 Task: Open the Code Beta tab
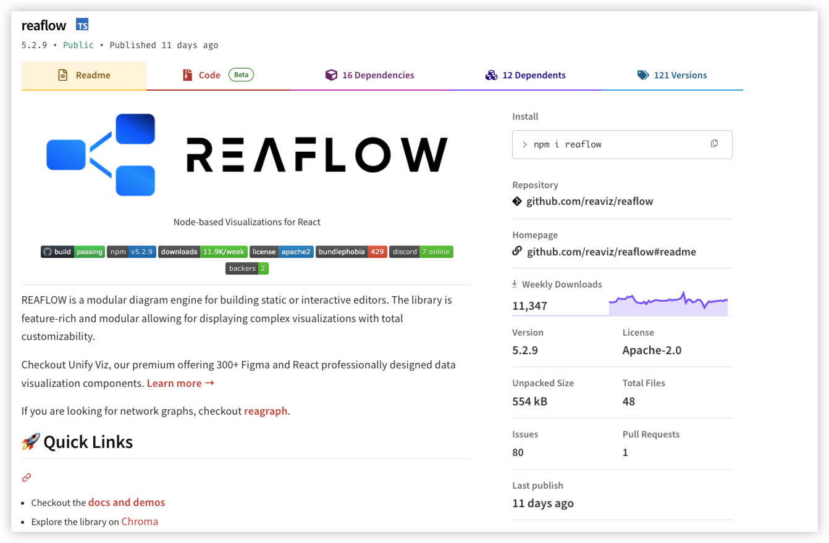click(x=218, y=76)
